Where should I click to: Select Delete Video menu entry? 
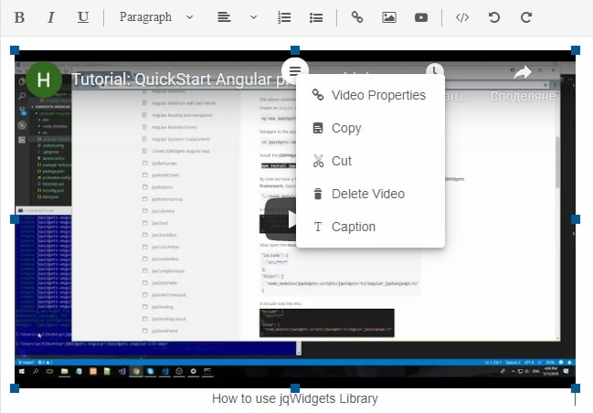click(x=370, y=194)
